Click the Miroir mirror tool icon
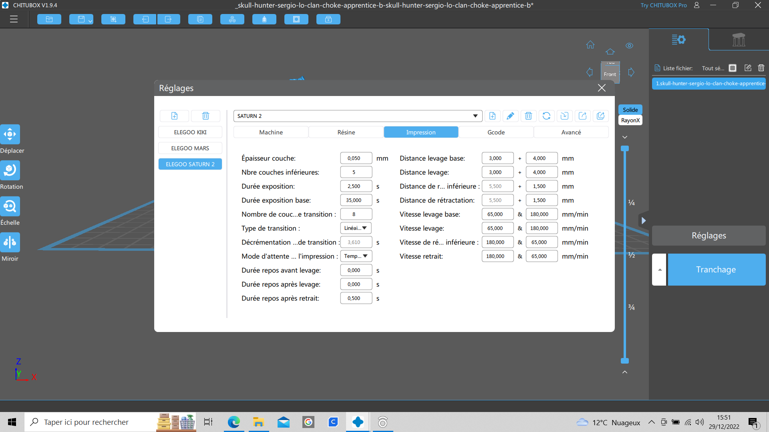 (10, 242)
